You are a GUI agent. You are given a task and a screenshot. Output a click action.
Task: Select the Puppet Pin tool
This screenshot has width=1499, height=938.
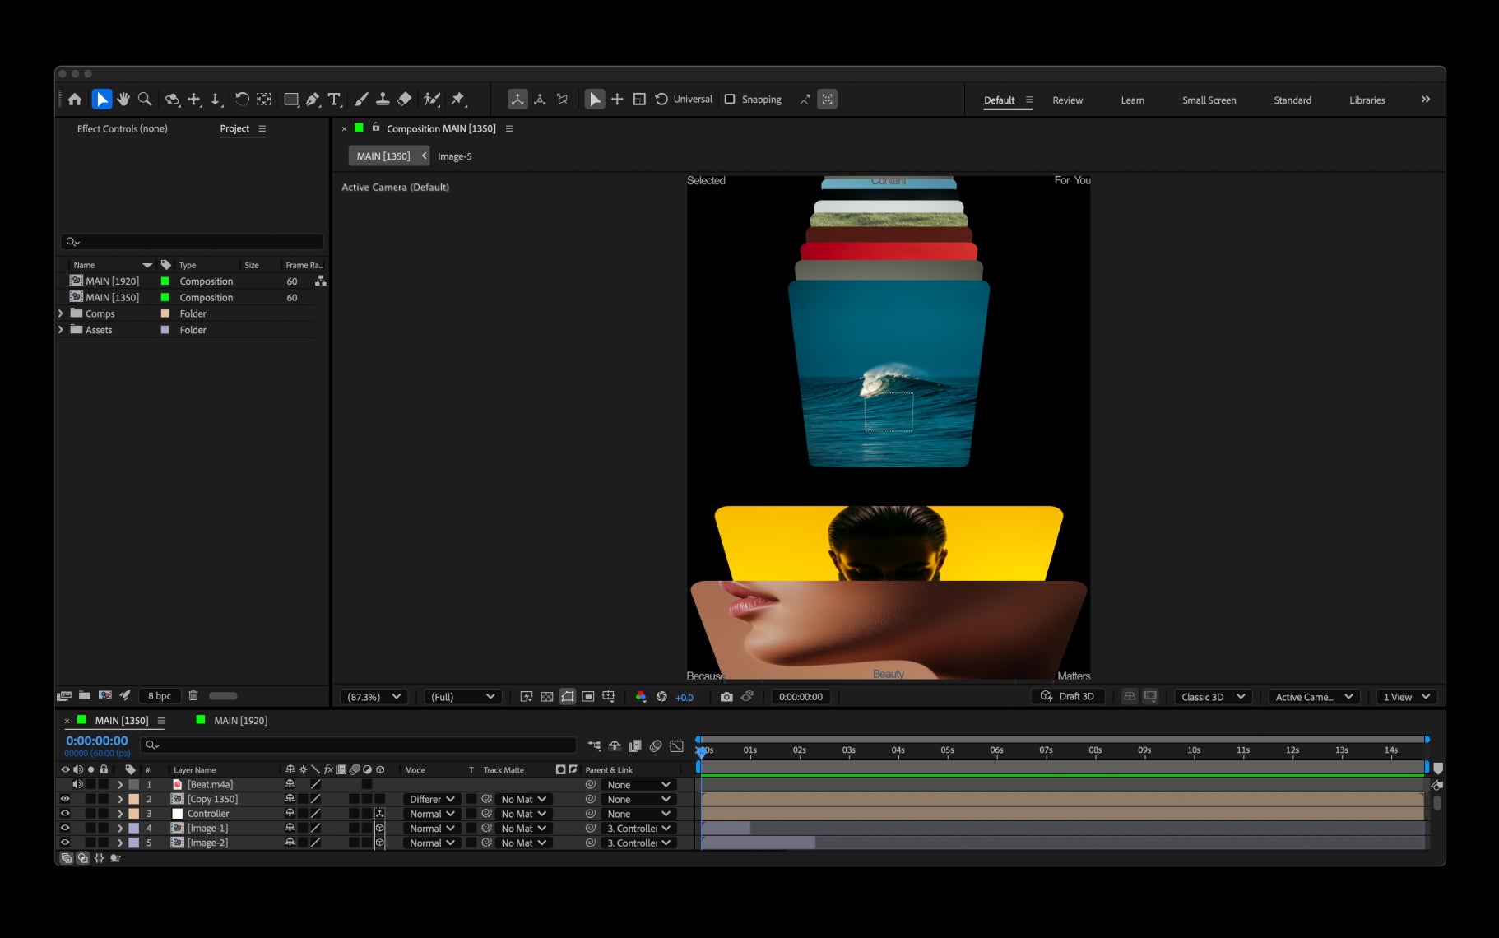point(458,100)
